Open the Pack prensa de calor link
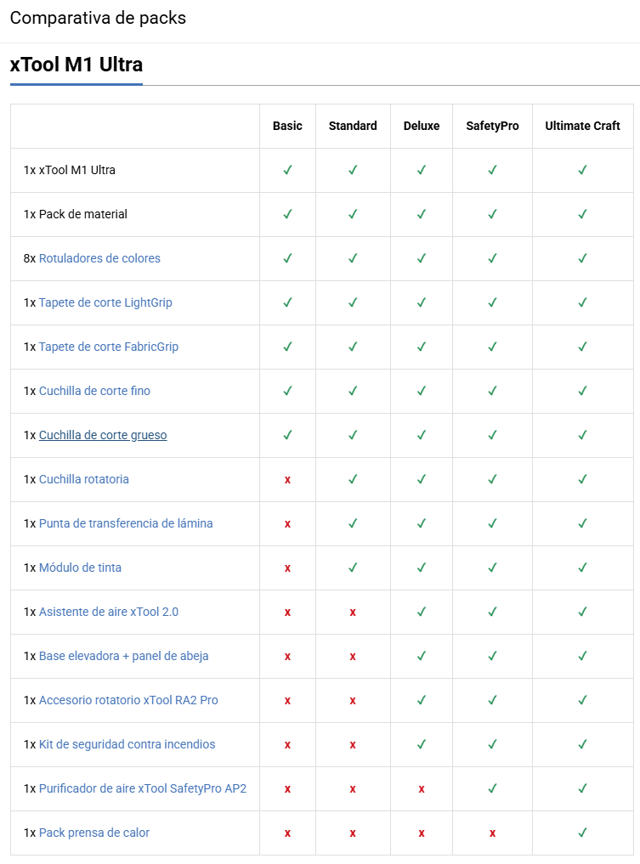Screen dimensions: 640x864 coord(94,833)
